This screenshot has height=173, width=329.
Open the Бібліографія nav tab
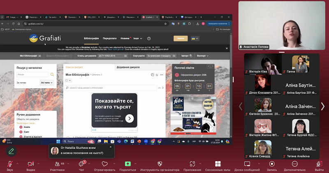tap(91, 38)
